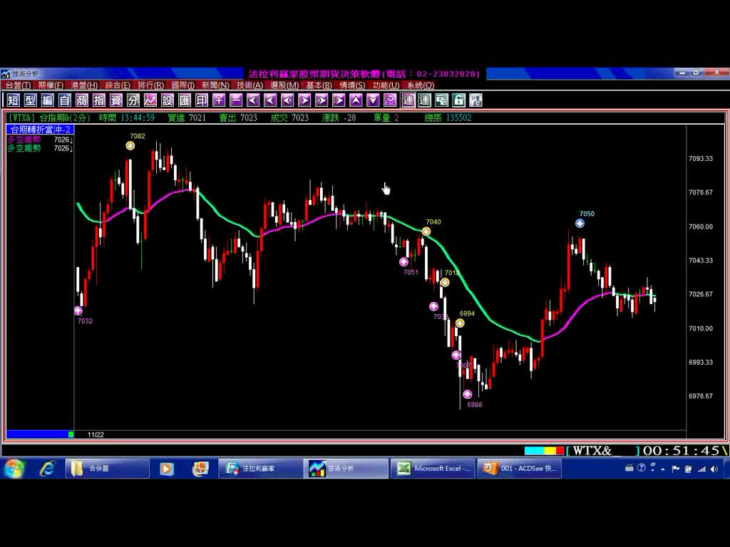Open the 系統(O) menu
Viewport: 730px width, 547px height.
421,85
